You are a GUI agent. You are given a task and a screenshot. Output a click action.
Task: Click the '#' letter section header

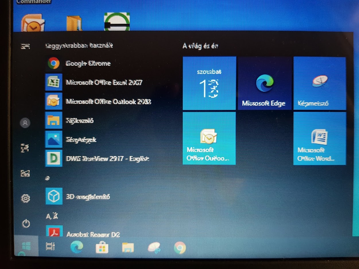[48, 178]
